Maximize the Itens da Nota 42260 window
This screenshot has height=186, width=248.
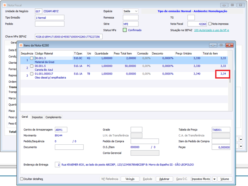click(x=221, y=45)
